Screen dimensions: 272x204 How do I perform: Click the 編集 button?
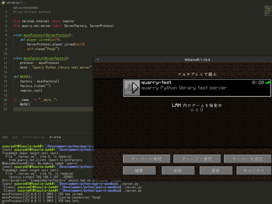[139, 171]
